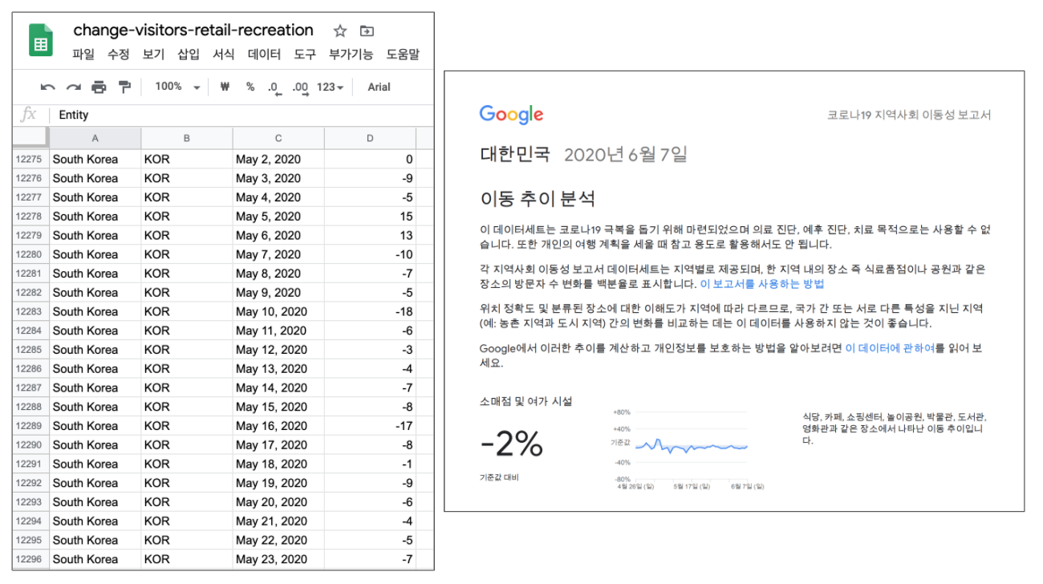
Task: Activate the paint format tool
Action: pyautogui.click(x=124, y=87)
